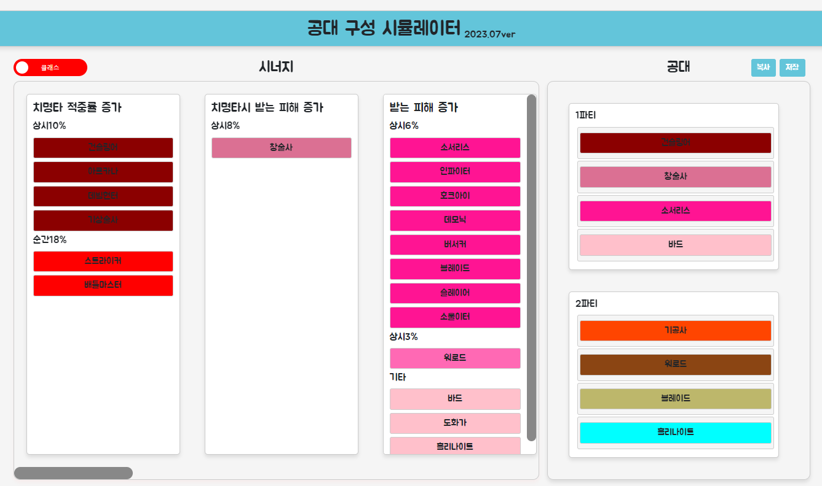Viewport: 822px width, 486px height.
Task: Select the 소울이터 class tile
Action: pyautogui.click(x=455, y=317)
